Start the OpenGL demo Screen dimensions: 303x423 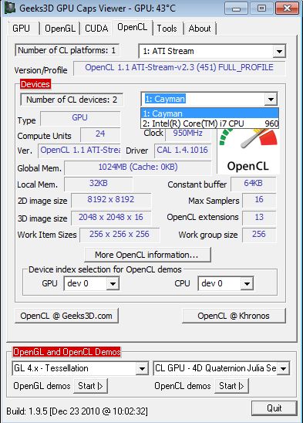pyautogui.click(x=90, y=386)
